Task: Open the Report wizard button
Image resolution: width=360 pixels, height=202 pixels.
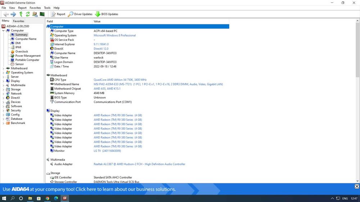Action: 58,14
